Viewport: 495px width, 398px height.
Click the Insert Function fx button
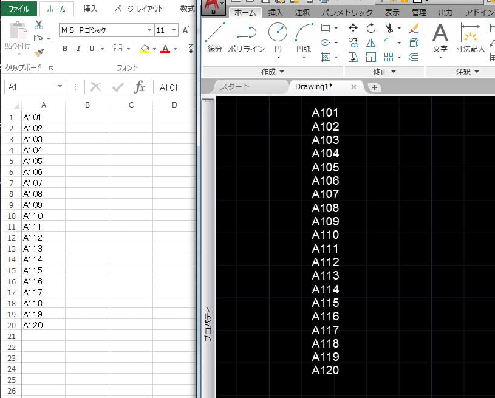click(140, 87)
